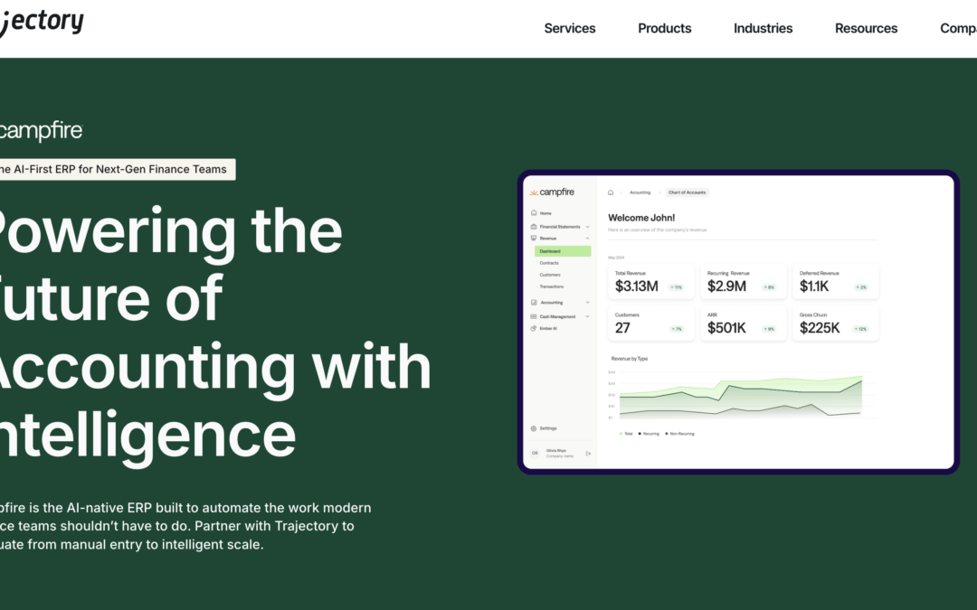Click the breadcrumb home icon
The width and height of the screenshot is (977, 610).
(611, 192)
